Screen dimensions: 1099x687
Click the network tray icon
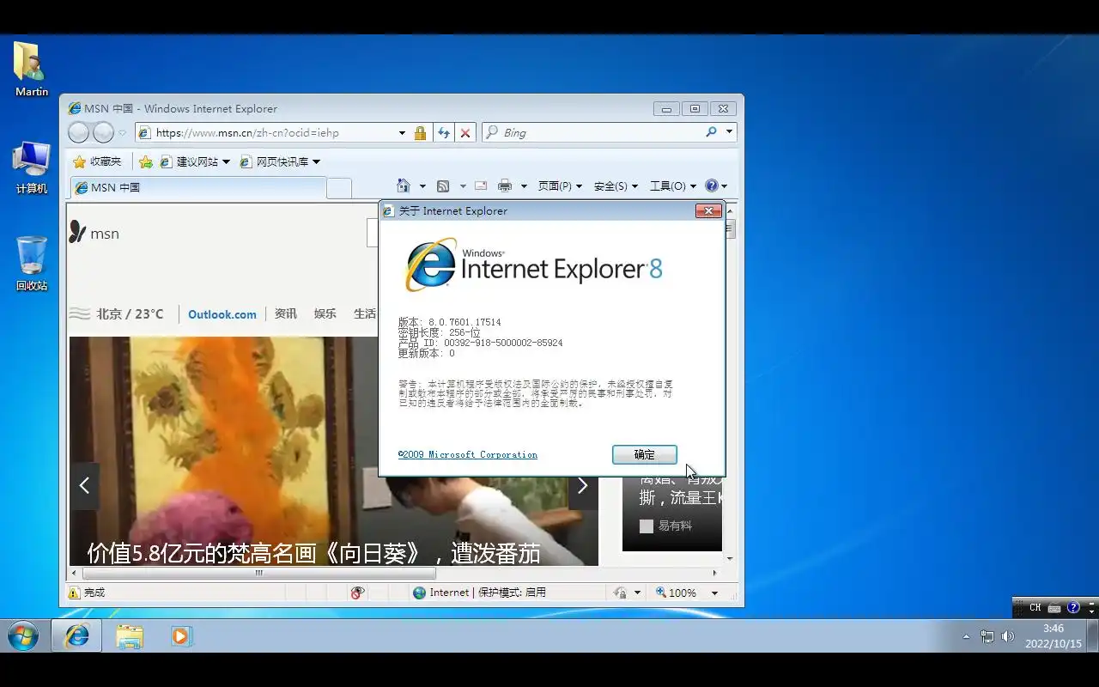click(987, 636)
